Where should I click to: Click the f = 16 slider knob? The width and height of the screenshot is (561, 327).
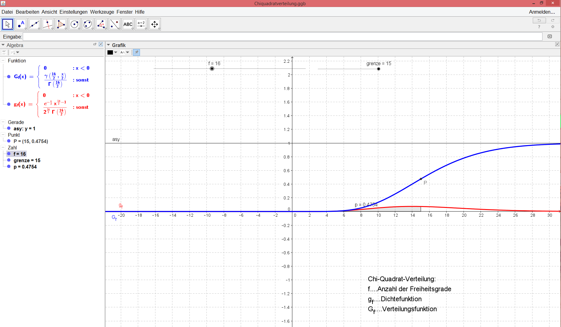[212, 68]
